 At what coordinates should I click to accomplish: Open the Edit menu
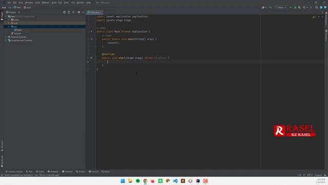click(x=15, y=3)
